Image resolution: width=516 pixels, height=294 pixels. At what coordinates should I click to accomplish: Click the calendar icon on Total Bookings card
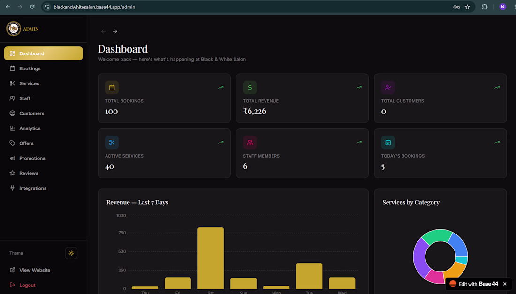coord(112,88)
